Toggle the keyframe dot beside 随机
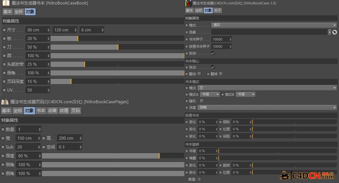Viewport: 339px width, 183px height. (x=187, y=101)
